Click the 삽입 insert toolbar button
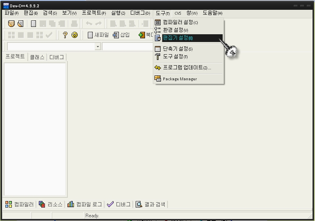The image size is (315, 221). tap(121, 35)
